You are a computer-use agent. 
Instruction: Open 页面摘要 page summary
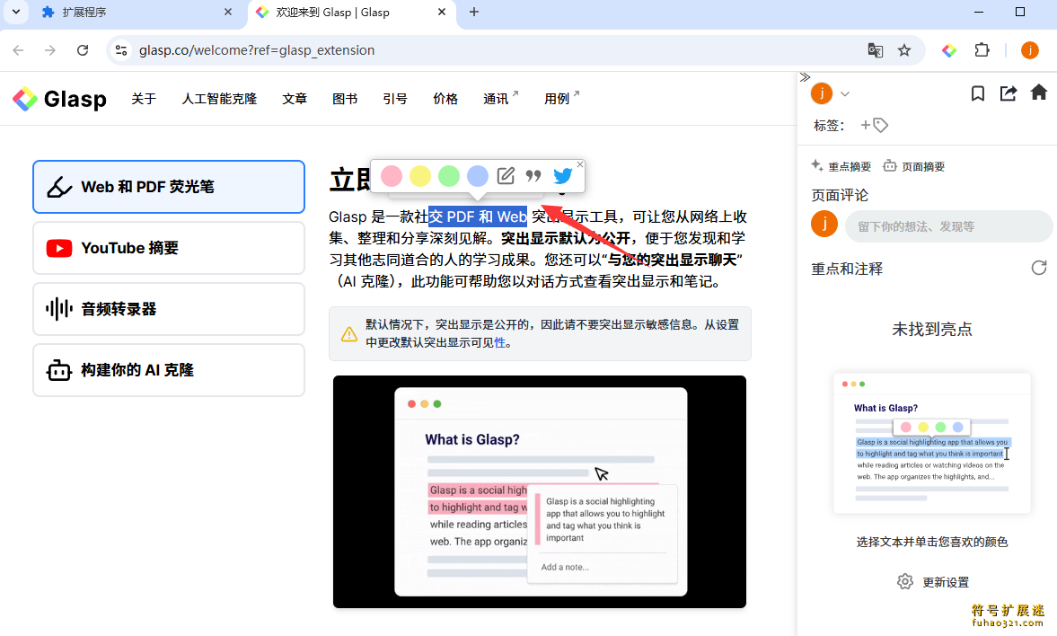(914, 166)
